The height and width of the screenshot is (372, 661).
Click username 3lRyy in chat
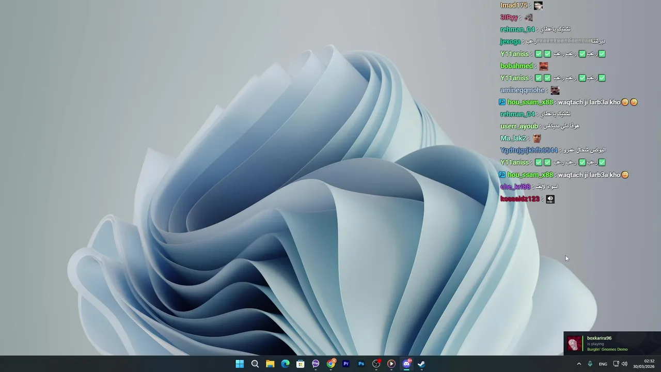coord(509,18)
